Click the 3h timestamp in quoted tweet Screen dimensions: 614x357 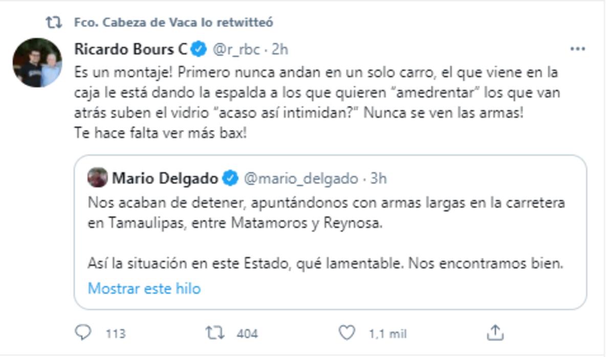click(x=378, y=178)
